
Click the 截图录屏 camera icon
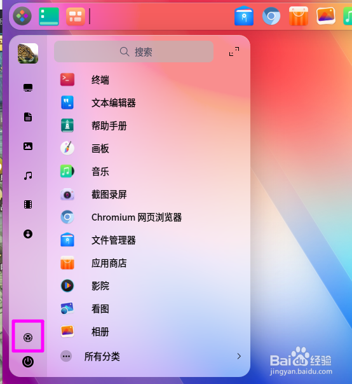click(67, 195)
